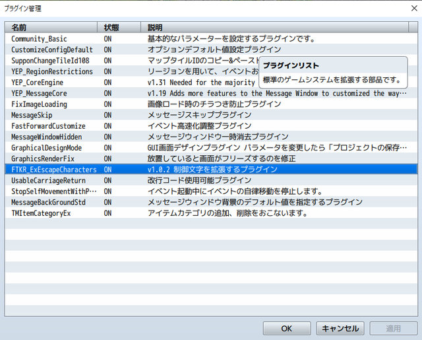Select the GraphicalDesignMode plugin
This screenshot has height=340, width=422.
coord(211,148)
